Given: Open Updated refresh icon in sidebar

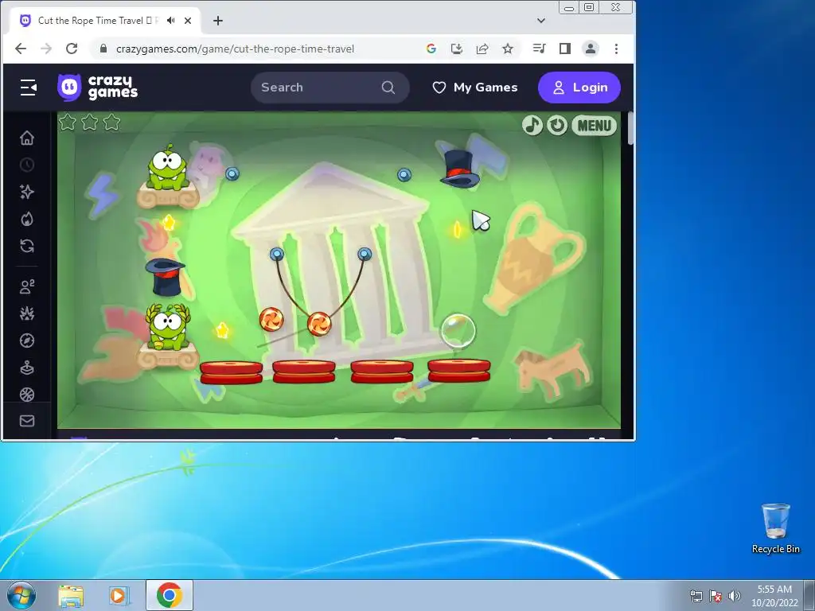Looking at the screenshot, I should [27, 246].
